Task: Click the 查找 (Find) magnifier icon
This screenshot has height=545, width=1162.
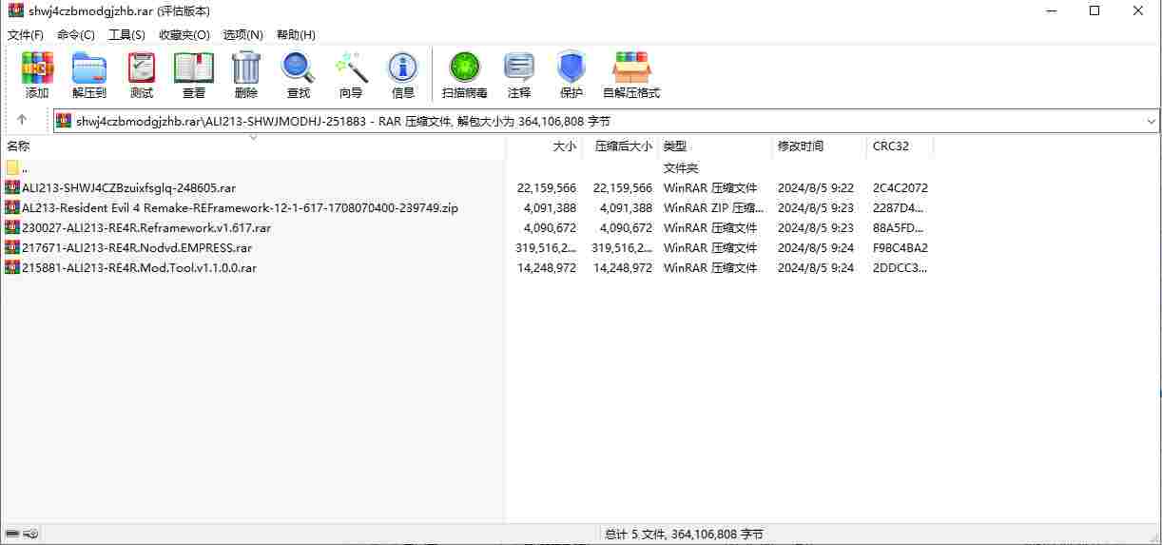Action: click(x=299, y=68)
